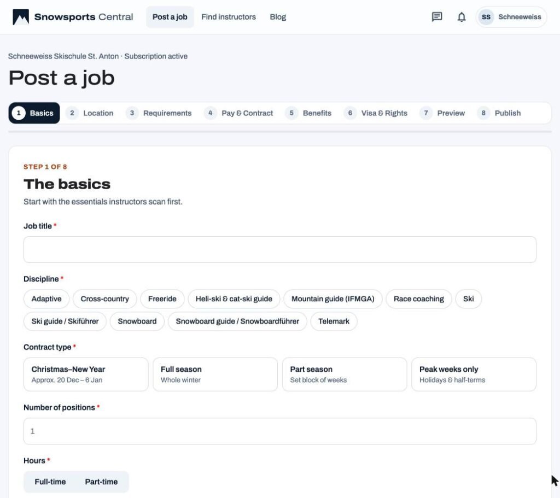Jump to step 4 Pay & Contract
This screenshot has width=560, height=498.
(x=238, y=113)
